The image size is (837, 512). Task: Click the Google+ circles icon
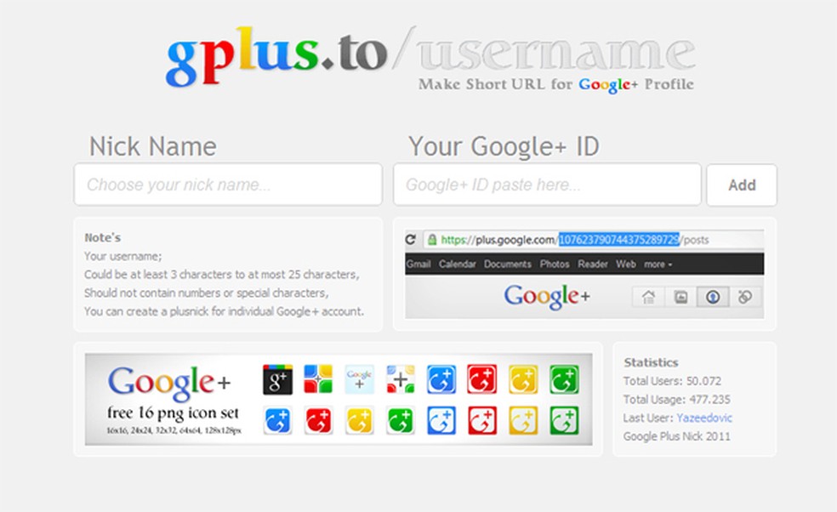click(744, 297)
